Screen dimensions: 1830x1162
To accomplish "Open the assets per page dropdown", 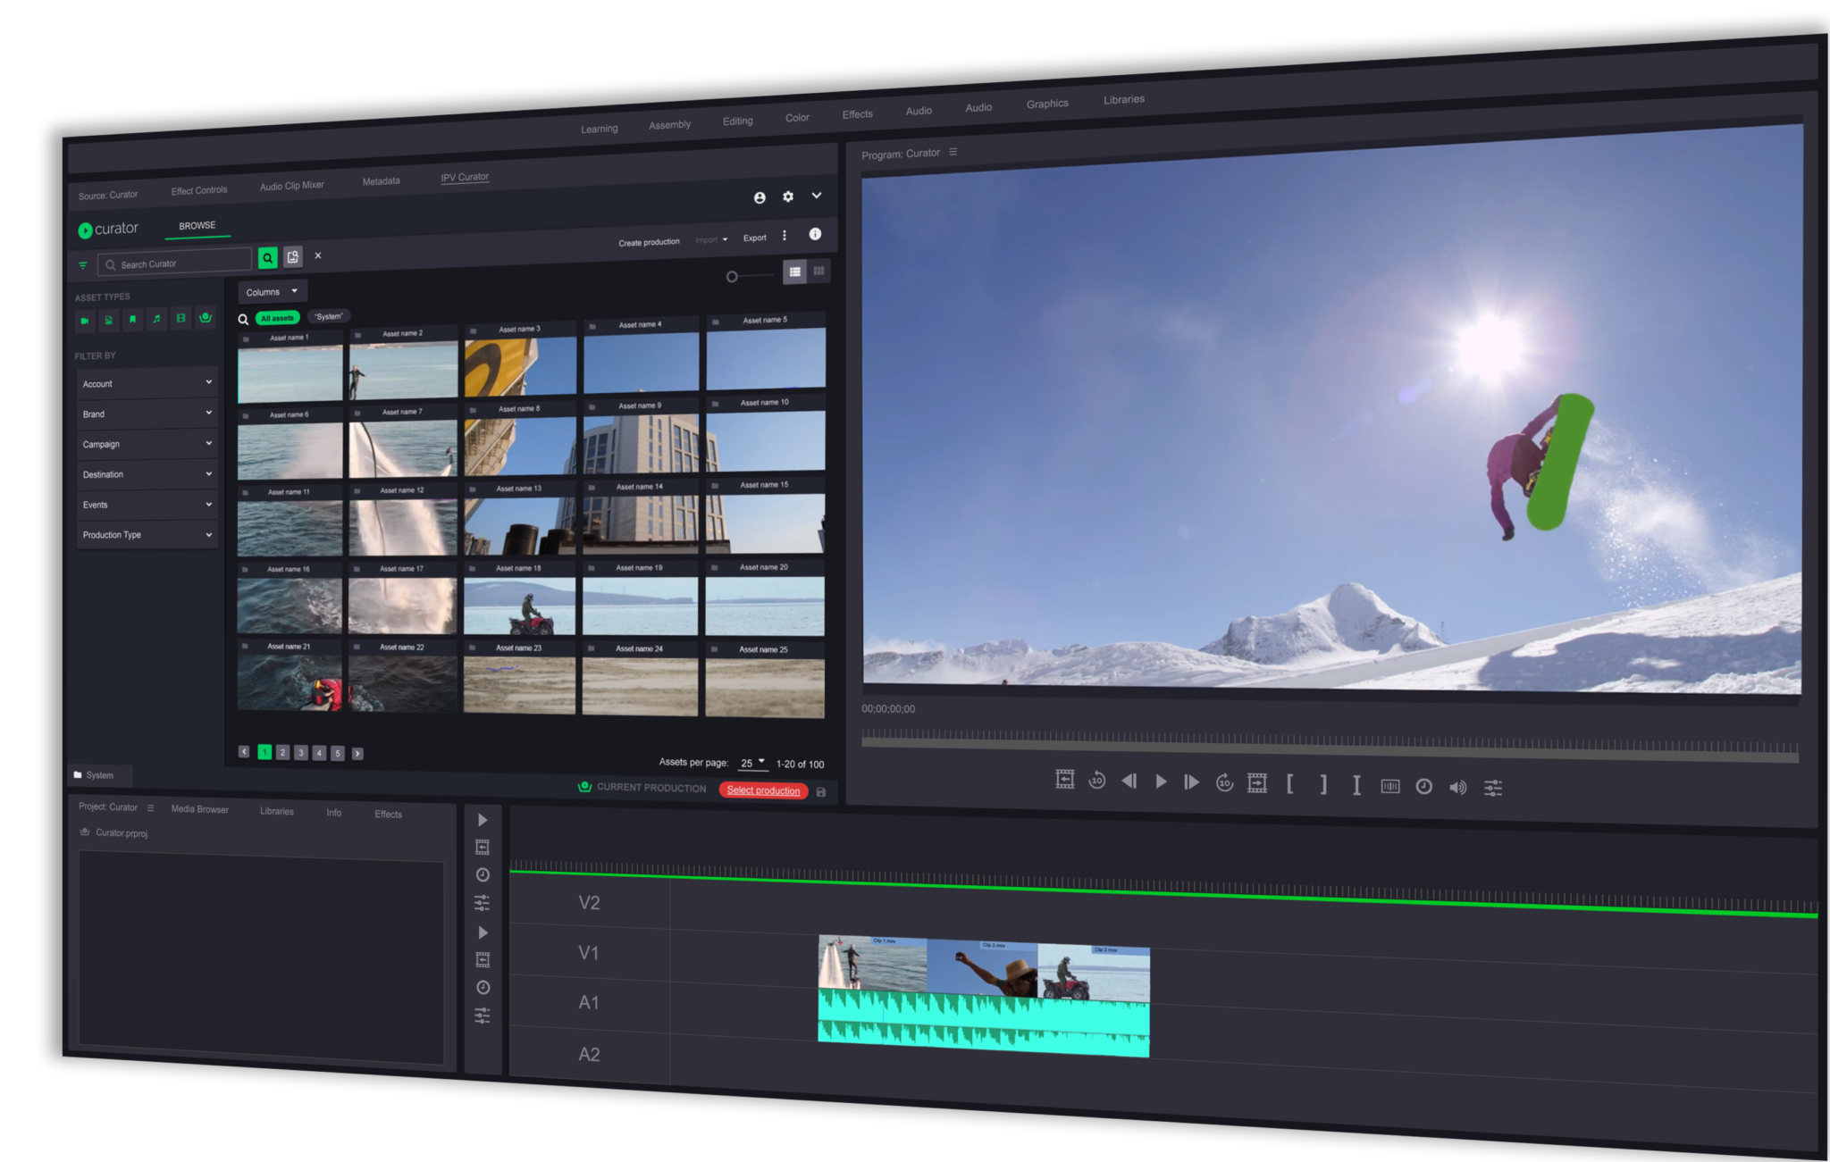I will 752,763.
